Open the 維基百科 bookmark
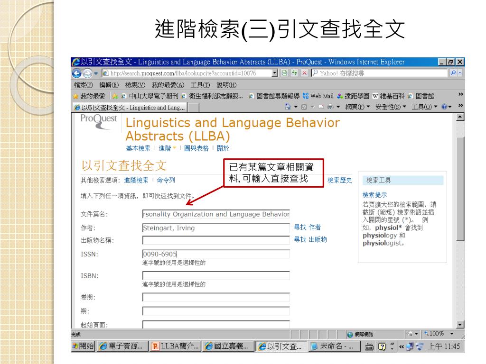 pos(389,96)
